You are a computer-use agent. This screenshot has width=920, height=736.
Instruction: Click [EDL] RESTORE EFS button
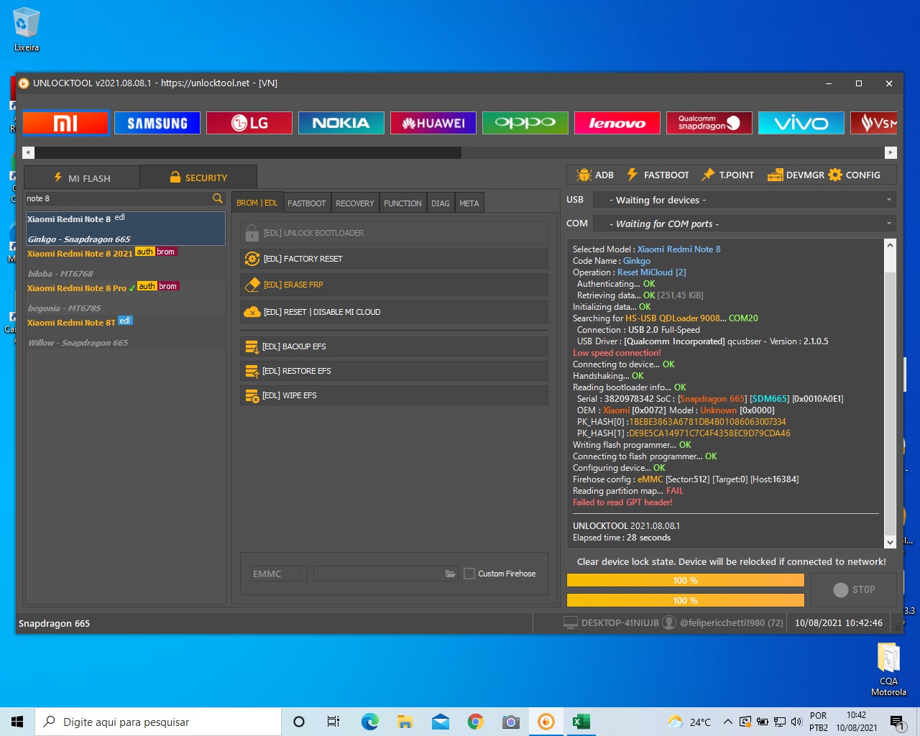[x=394, y=371]
